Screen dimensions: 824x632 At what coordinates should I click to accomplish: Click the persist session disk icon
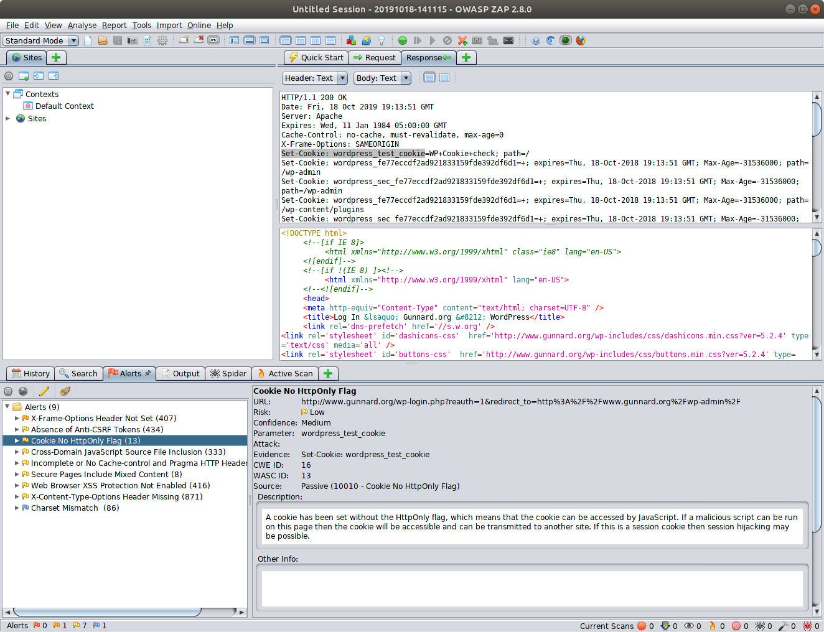[118, 40]
